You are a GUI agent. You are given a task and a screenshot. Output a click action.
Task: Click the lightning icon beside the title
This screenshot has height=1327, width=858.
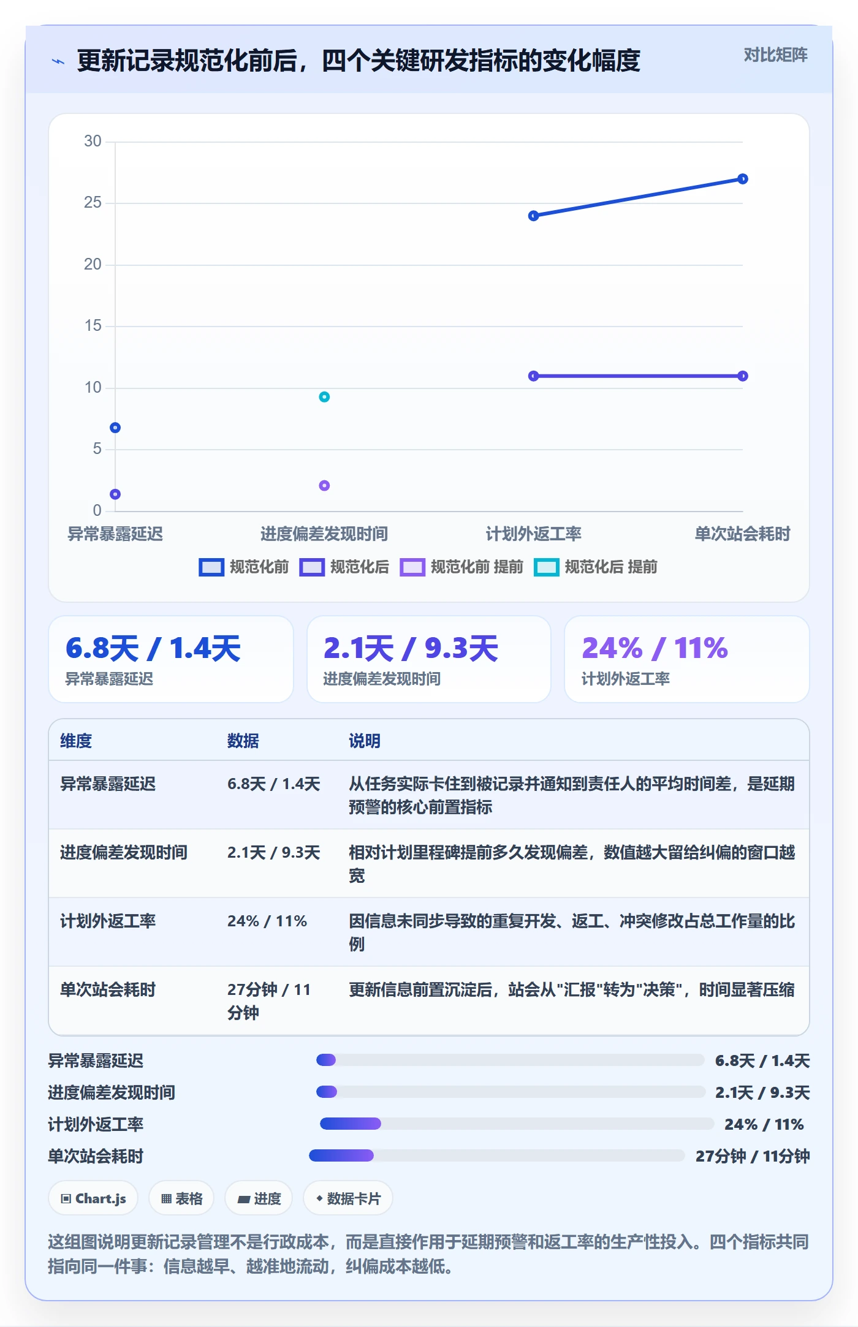[x=58, y=61]
